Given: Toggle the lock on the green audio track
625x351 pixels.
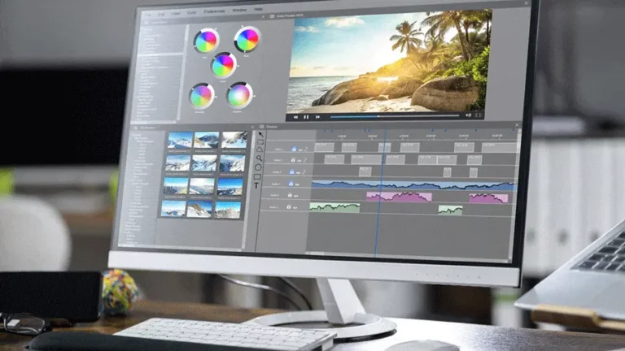Looking at the screenshot, I should coord(287,208).
